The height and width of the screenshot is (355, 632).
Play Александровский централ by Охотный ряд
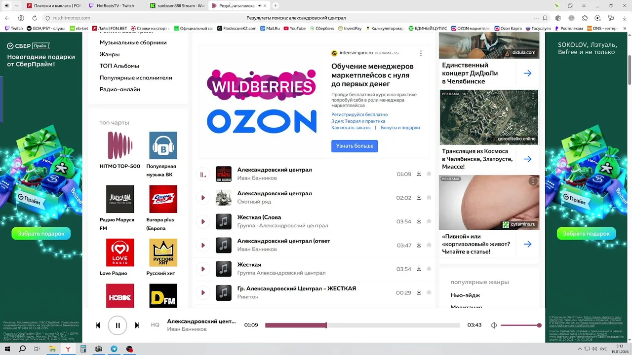(202, 198)
